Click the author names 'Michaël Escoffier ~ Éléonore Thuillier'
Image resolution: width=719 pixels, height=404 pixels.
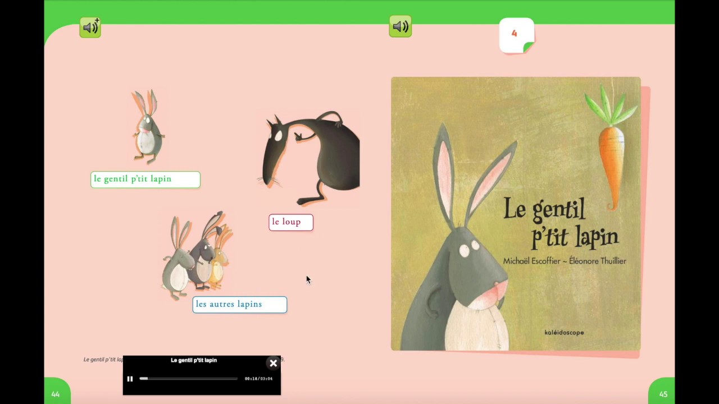(x=565, y=261)
